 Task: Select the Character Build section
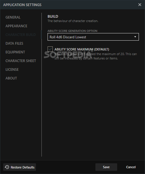[x=21, y=35]
